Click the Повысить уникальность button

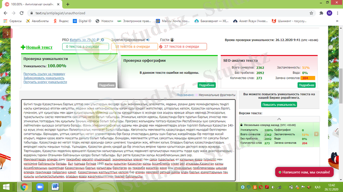pos(279,105)
